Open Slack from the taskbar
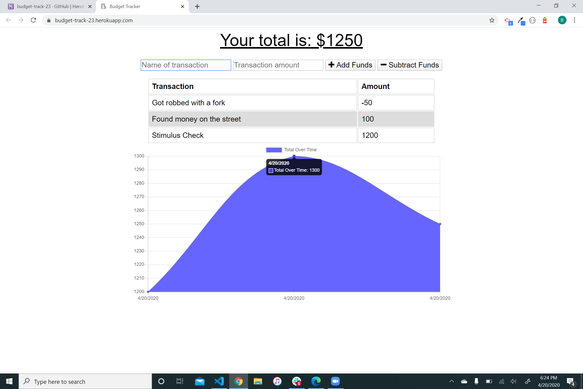This screenshot has width=583, height=389. coord(297,381)
